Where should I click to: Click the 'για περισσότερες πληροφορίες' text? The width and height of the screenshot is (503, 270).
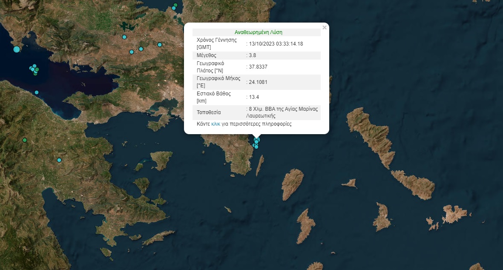coord(256,124)
